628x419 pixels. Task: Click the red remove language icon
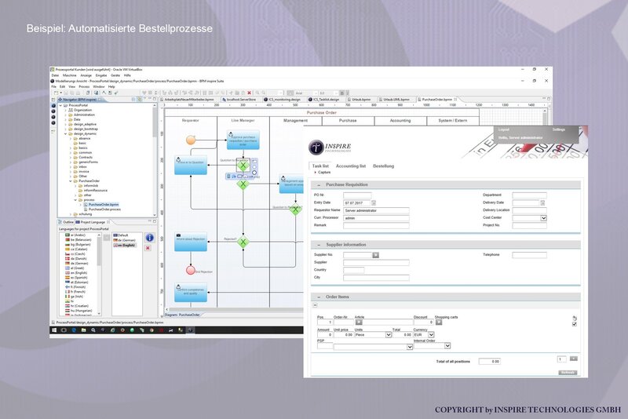pyautogui.click(x=148, y=248)
